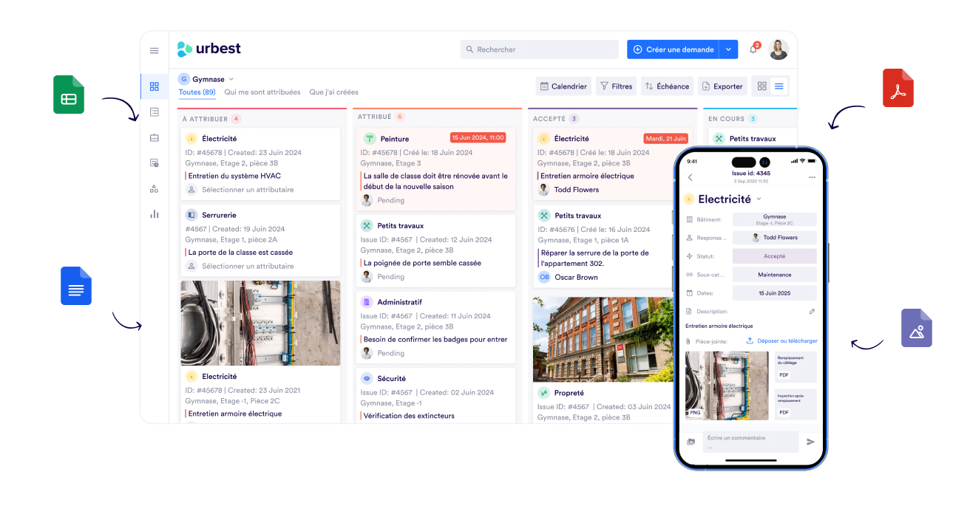Screen dimensions: 970x517
Task: Tap Déposer ou télécharger link
Action: coord(782,341)
